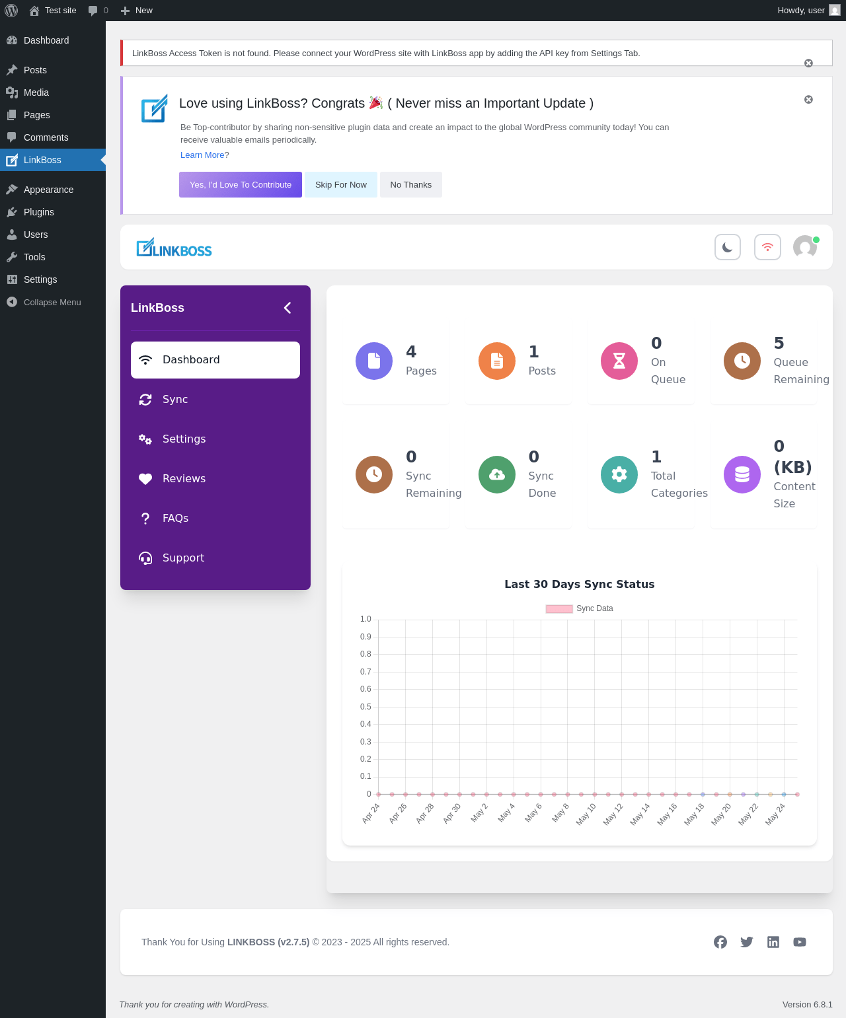846x1018 pixels.
Task: Click the Sync Remaining clock icon
Action: coord(374,474)
